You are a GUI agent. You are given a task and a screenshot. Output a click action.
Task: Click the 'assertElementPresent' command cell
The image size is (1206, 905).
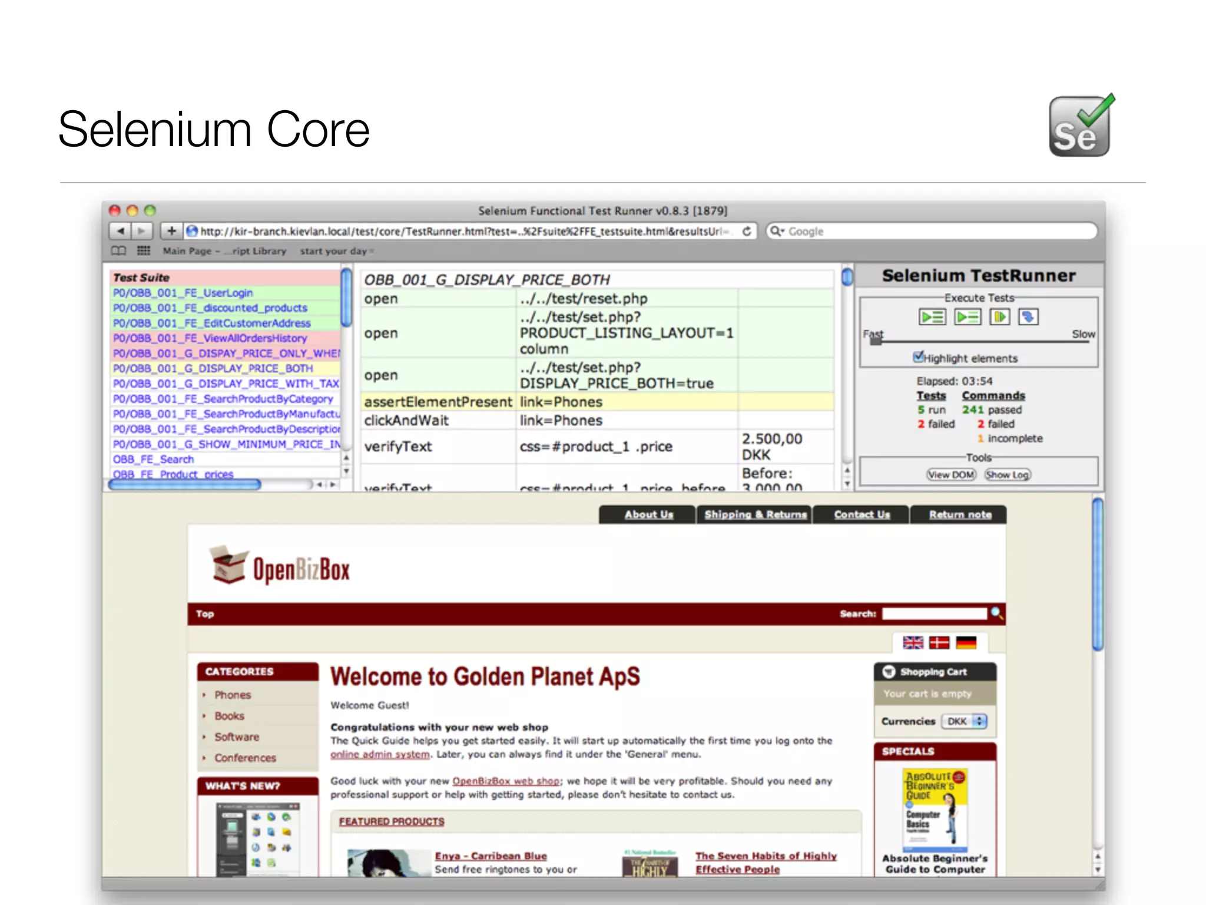(x=438, y=402)
